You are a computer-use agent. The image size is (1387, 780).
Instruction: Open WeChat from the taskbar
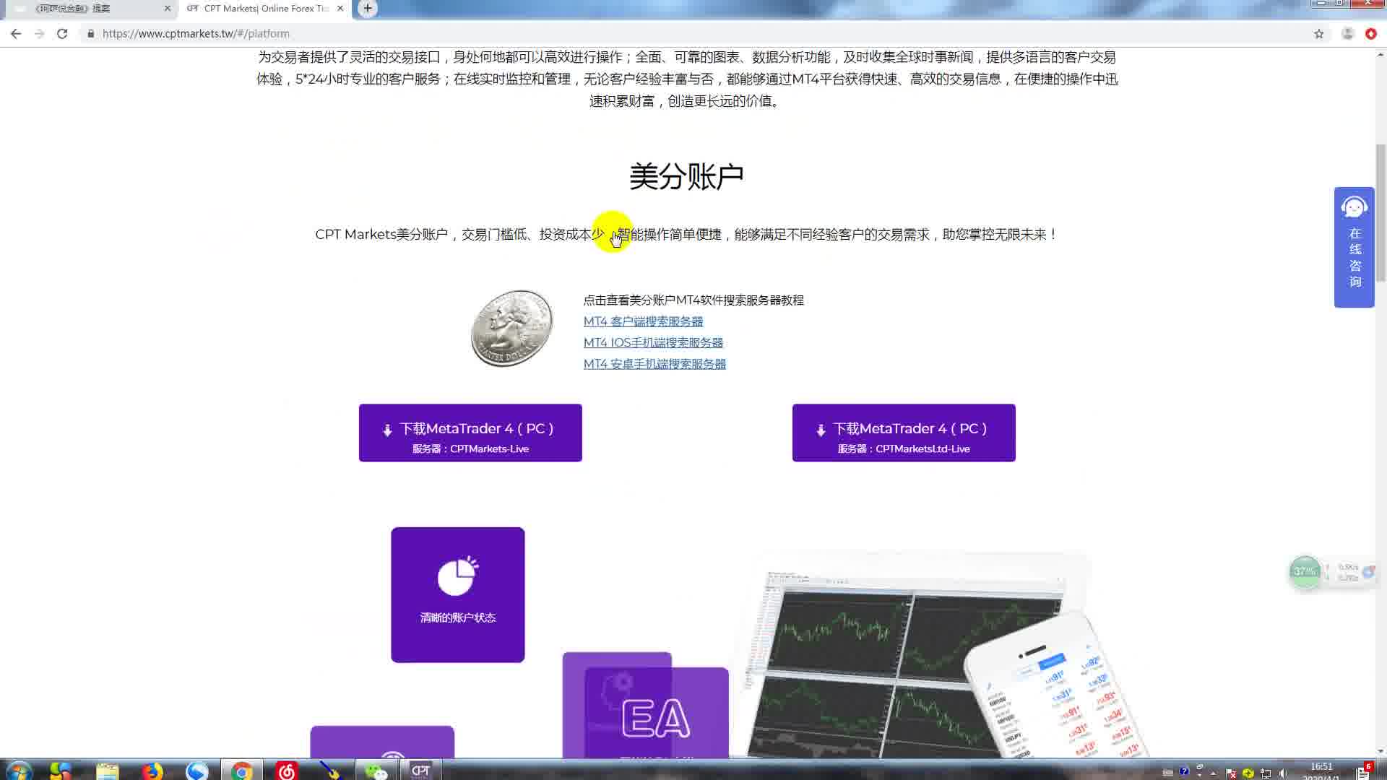tap(376, 771)
